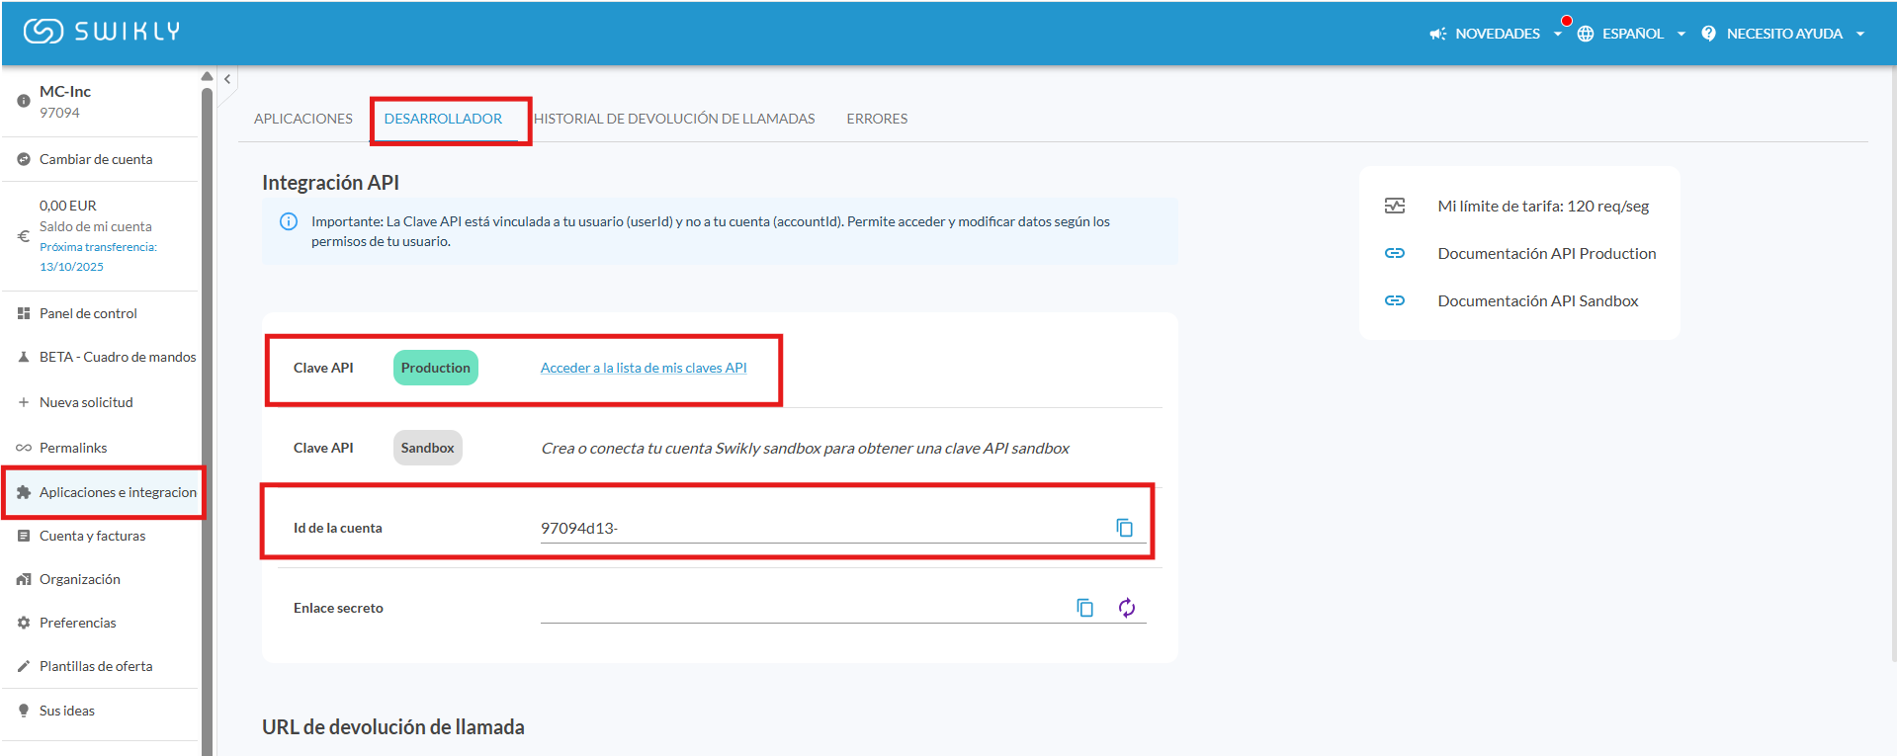Click the Swikly logo
The image size is (1897, 756).
coord(102,32)
